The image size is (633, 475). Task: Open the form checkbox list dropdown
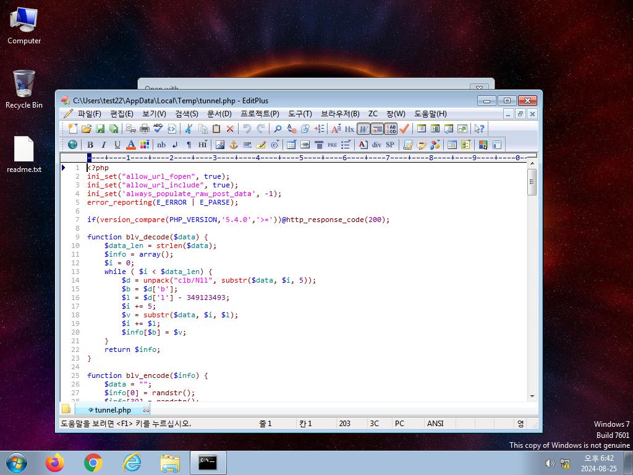pos(465,144)
